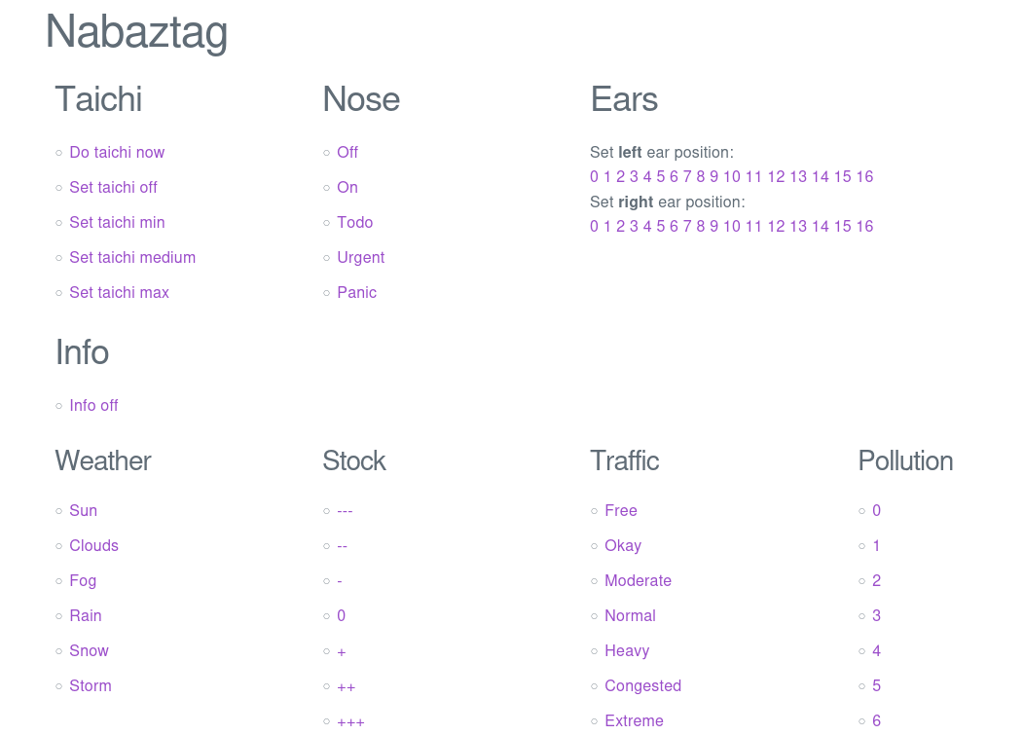Click 'Info off' under Info
The image size is (1024, 735).
pyautogui.click(x=93, y=405)
